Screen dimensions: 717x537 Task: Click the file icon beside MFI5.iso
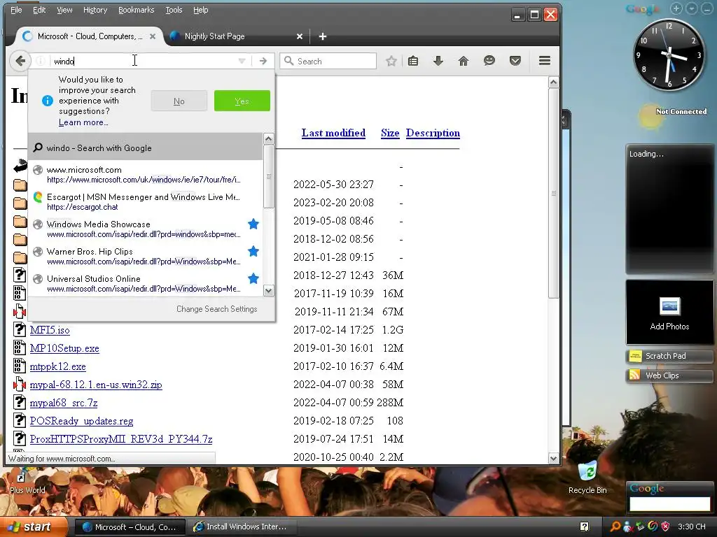pos(19,329)
